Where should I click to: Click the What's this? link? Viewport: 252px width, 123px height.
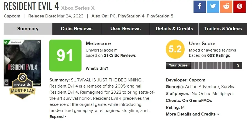point(97,68)
